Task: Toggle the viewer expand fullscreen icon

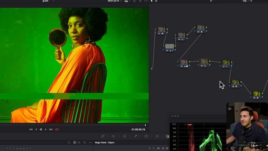Action: point(140,1)
